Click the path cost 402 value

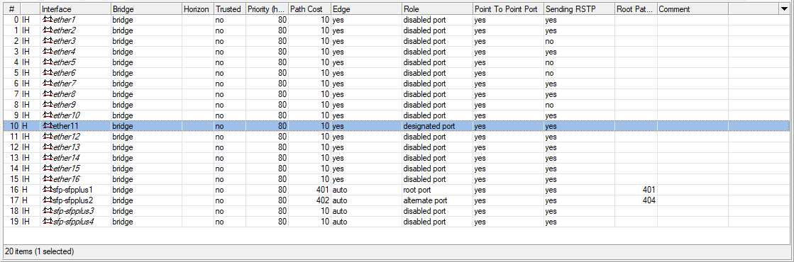tap(323, 200)
